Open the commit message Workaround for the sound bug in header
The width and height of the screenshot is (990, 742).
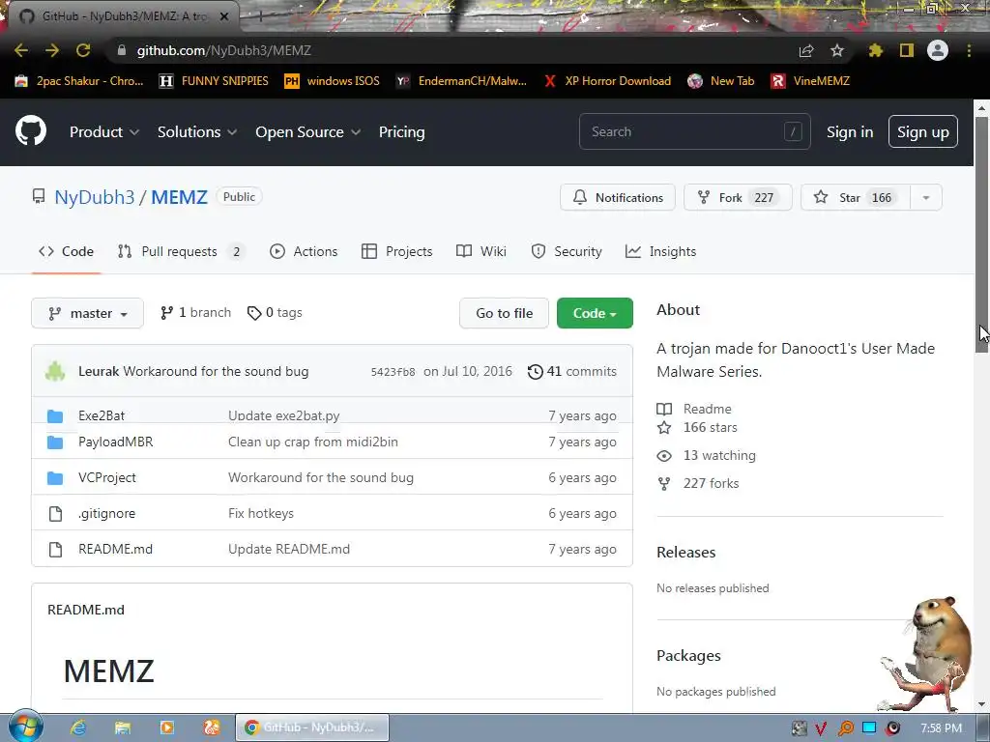(x=216, y=371)
